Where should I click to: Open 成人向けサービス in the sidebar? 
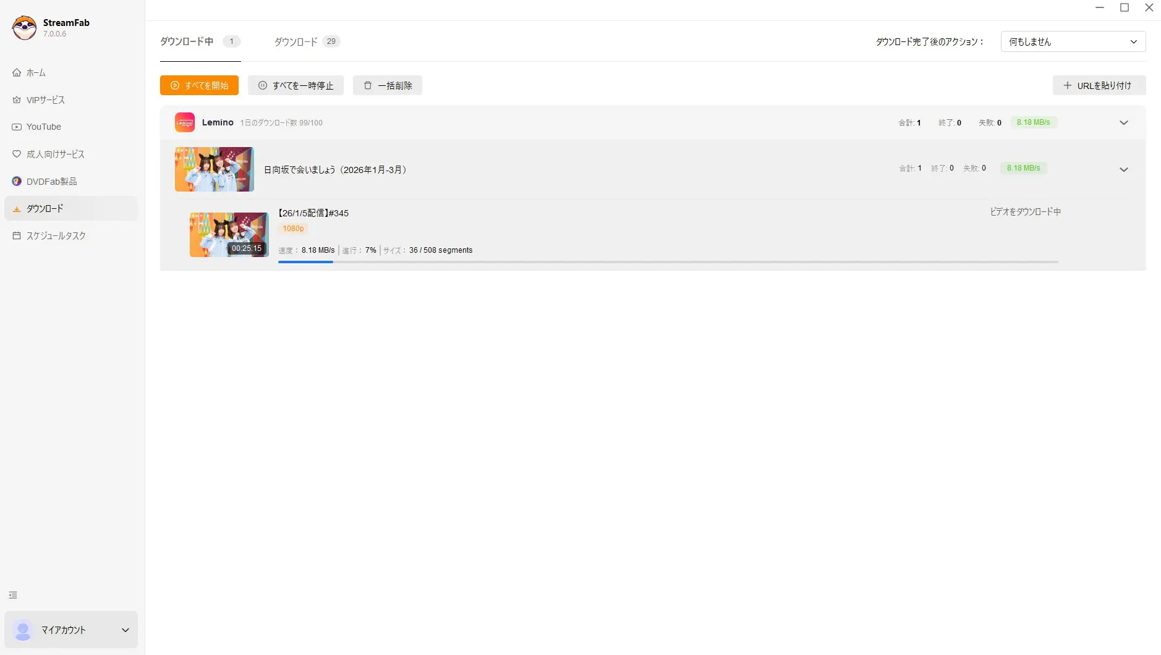(71, 154)
